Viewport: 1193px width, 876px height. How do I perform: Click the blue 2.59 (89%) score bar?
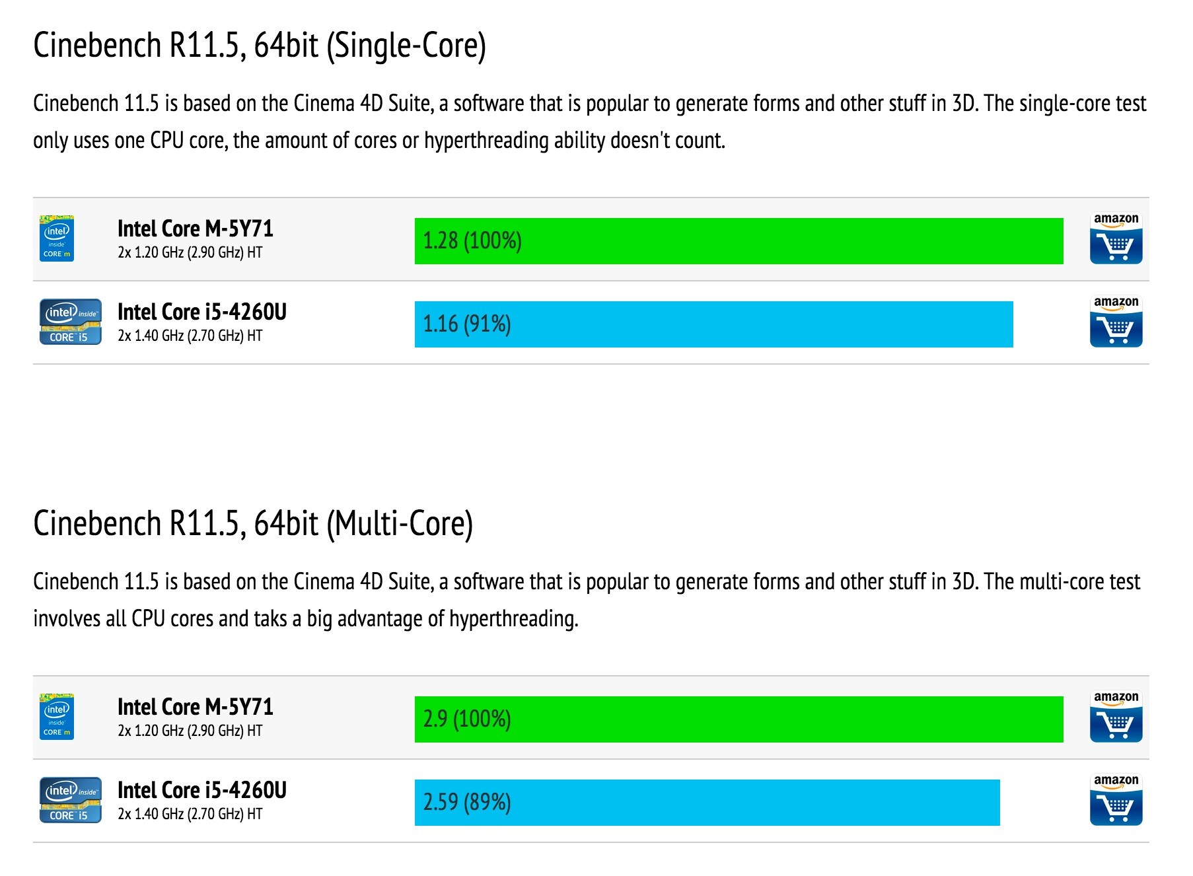tap(707, 803)
